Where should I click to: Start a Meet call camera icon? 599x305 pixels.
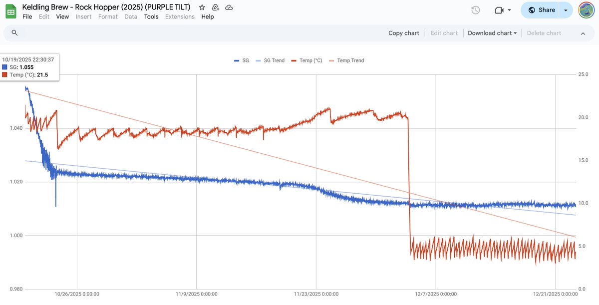(499, 10)
